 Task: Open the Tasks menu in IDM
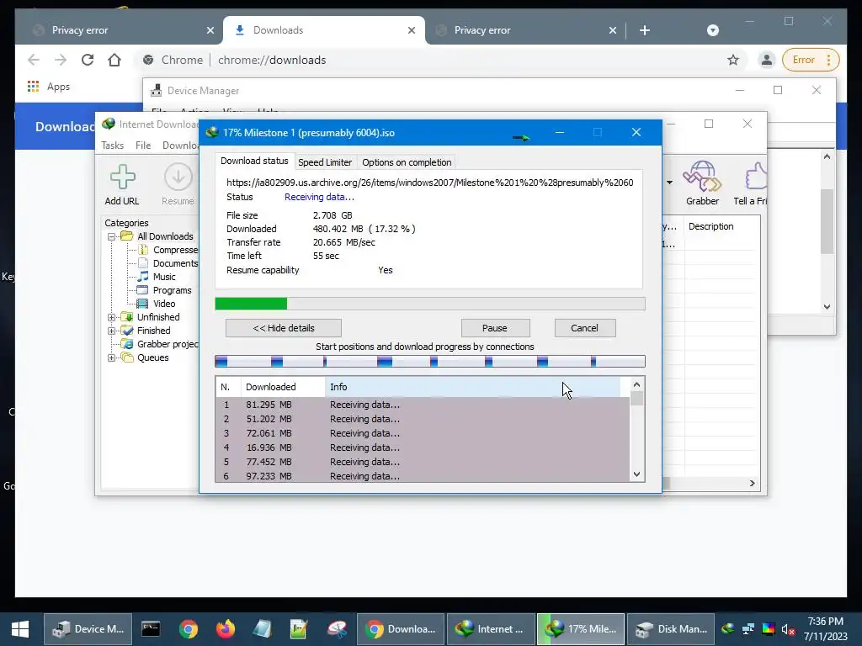coord(112,145)
